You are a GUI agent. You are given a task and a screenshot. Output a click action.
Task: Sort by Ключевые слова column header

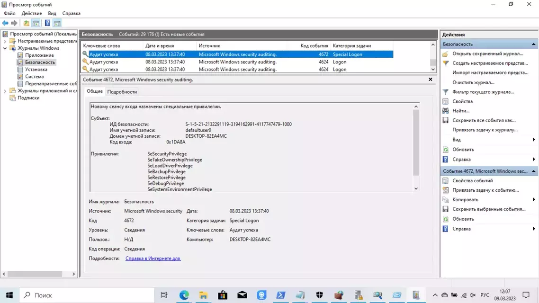pyautogui.click(x=112, y=46)
